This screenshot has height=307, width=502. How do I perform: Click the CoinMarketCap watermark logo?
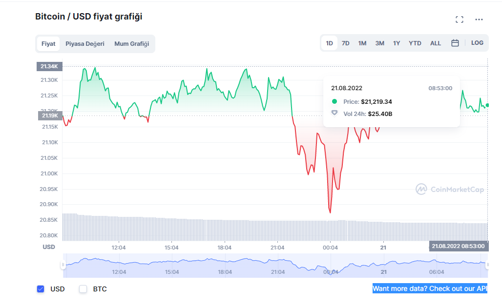(x=450, y=189)
